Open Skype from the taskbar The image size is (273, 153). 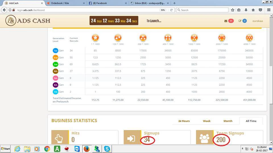tap(107, 149)
